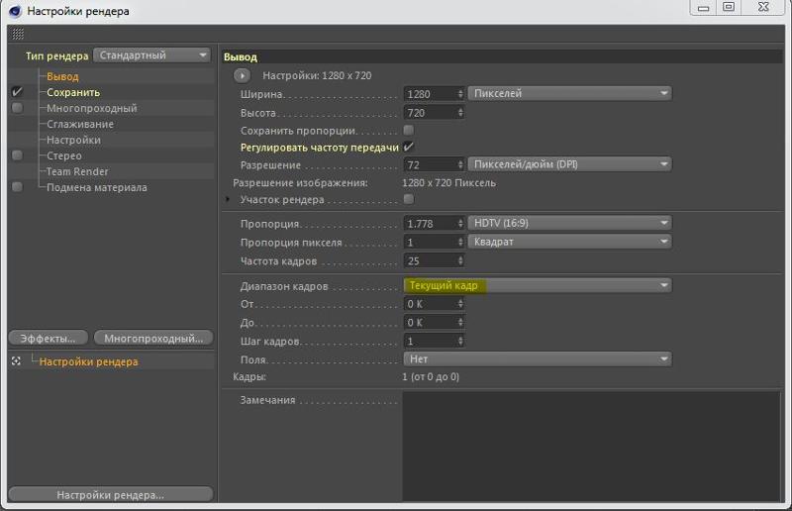Open the render settings preset arrow button
The height and width of the screenshot is (511, 792).
click(x=242, y=75)
